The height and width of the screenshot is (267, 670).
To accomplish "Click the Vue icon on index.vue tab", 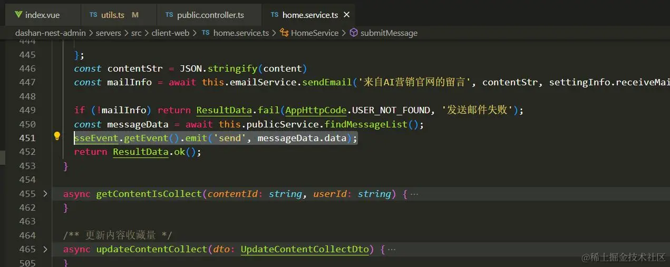I will tap(18, 15).
